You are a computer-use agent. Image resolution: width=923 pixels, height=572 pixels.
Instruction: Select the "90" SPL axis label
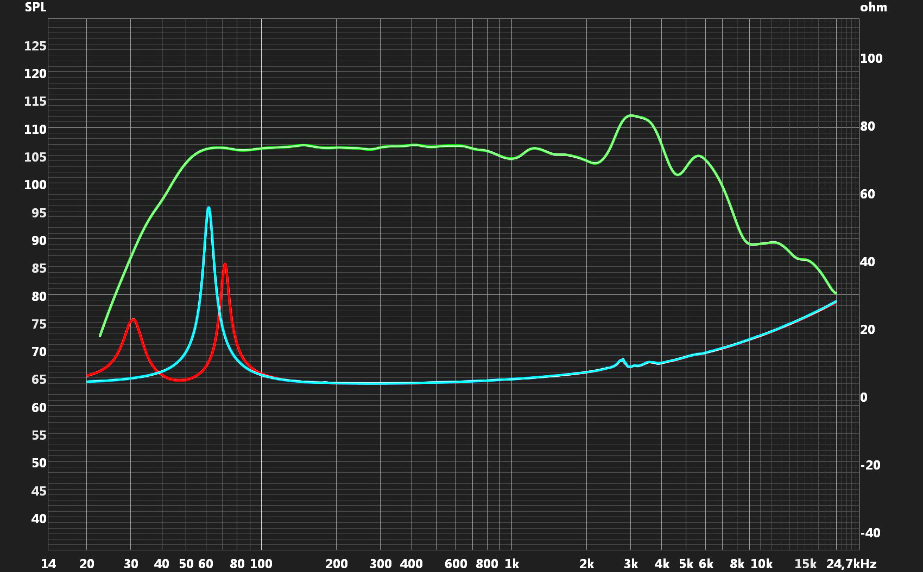[39, 241]
